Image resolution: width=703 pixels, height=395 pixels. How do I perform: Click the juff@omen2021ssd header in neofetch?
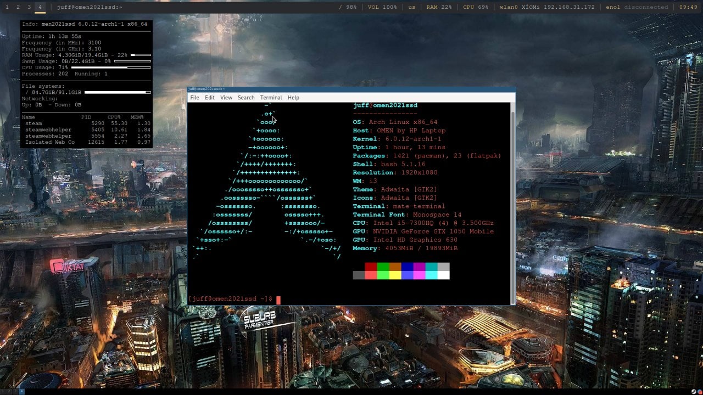pos(385,105)
